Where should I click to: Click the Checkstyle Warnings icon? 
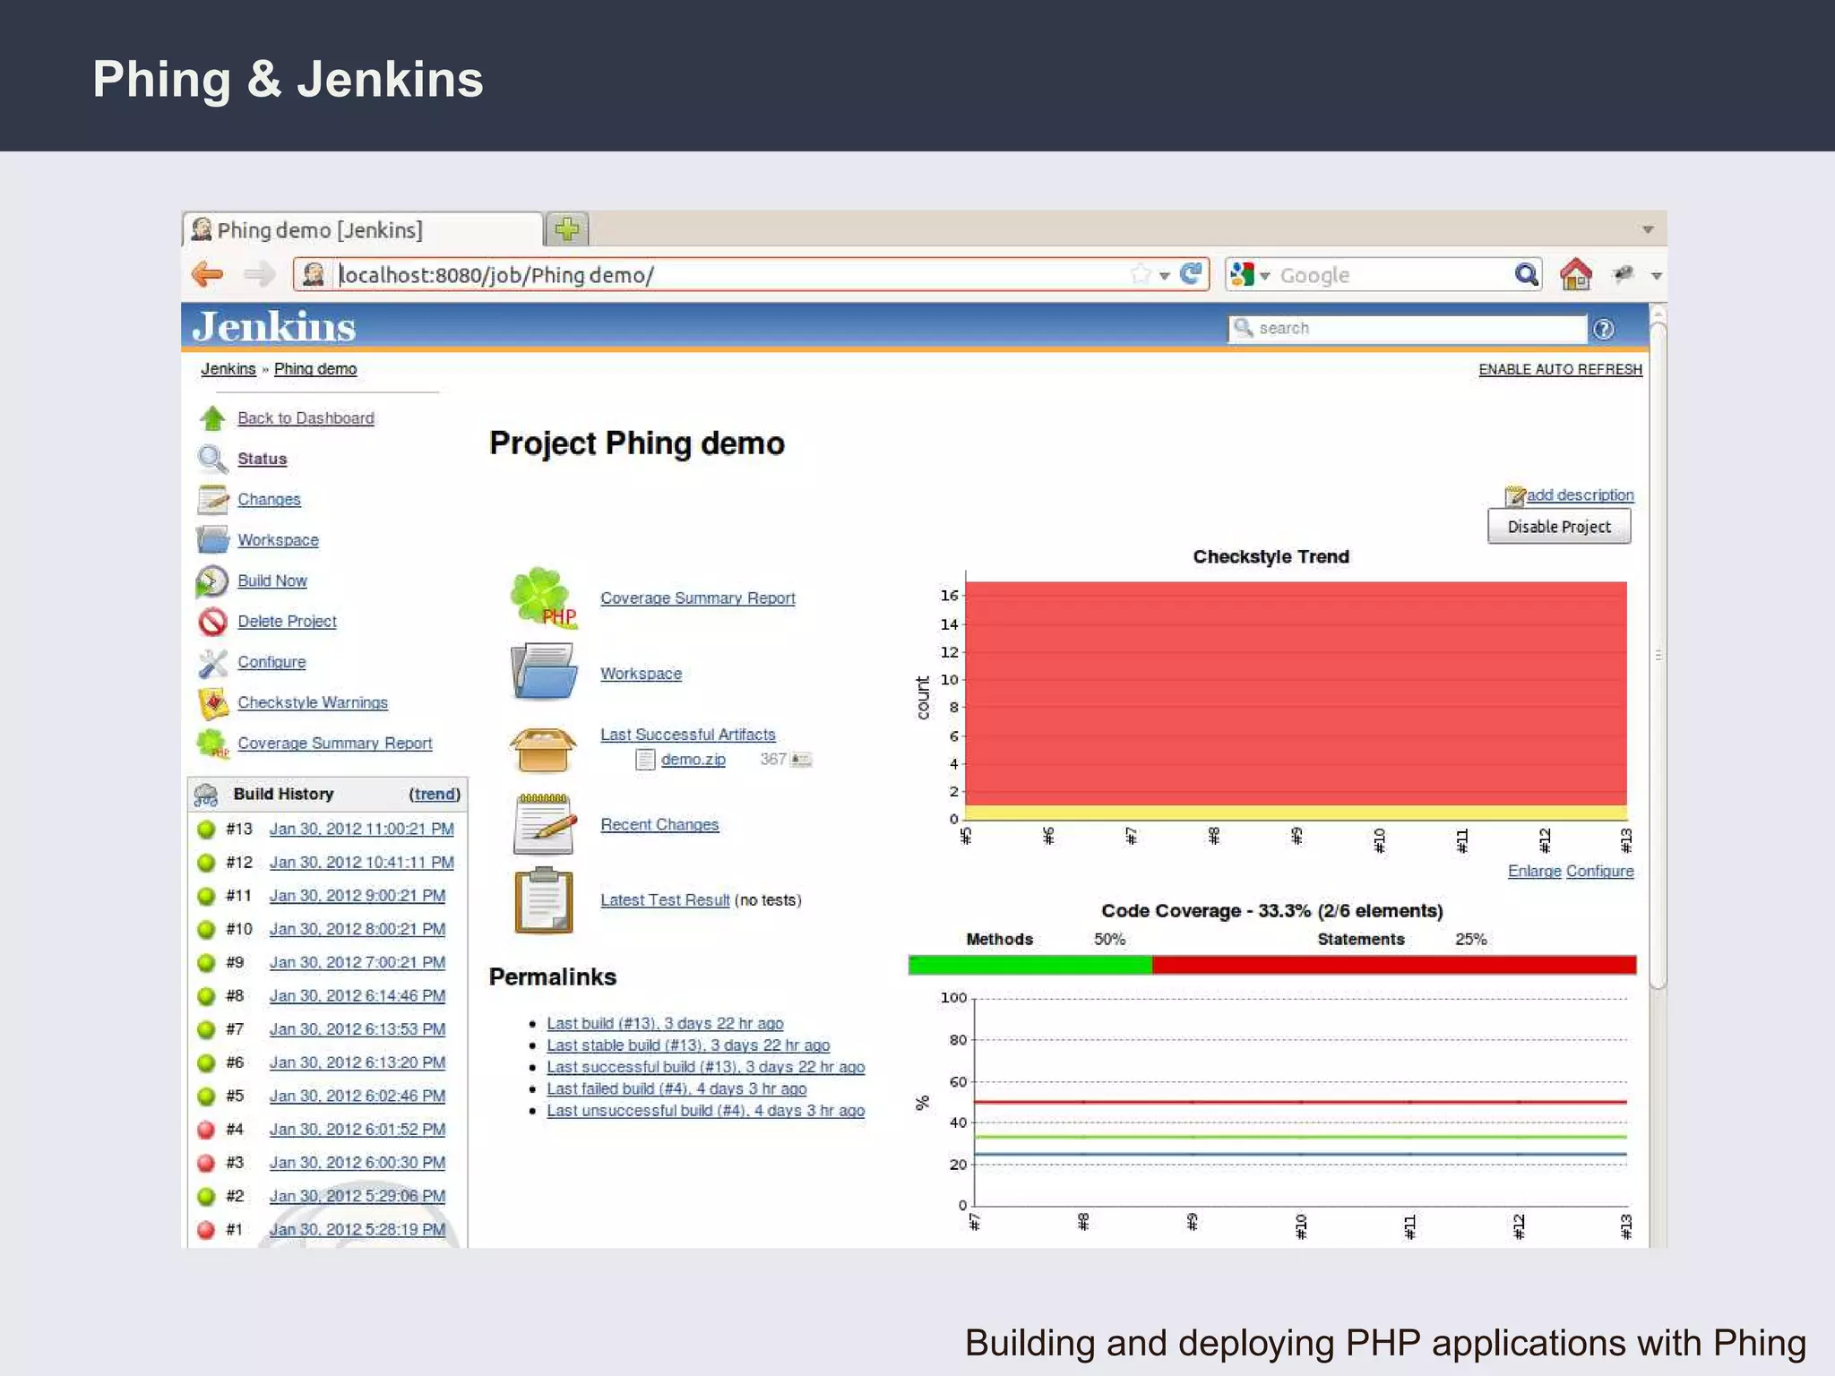(x=212, y=703)
